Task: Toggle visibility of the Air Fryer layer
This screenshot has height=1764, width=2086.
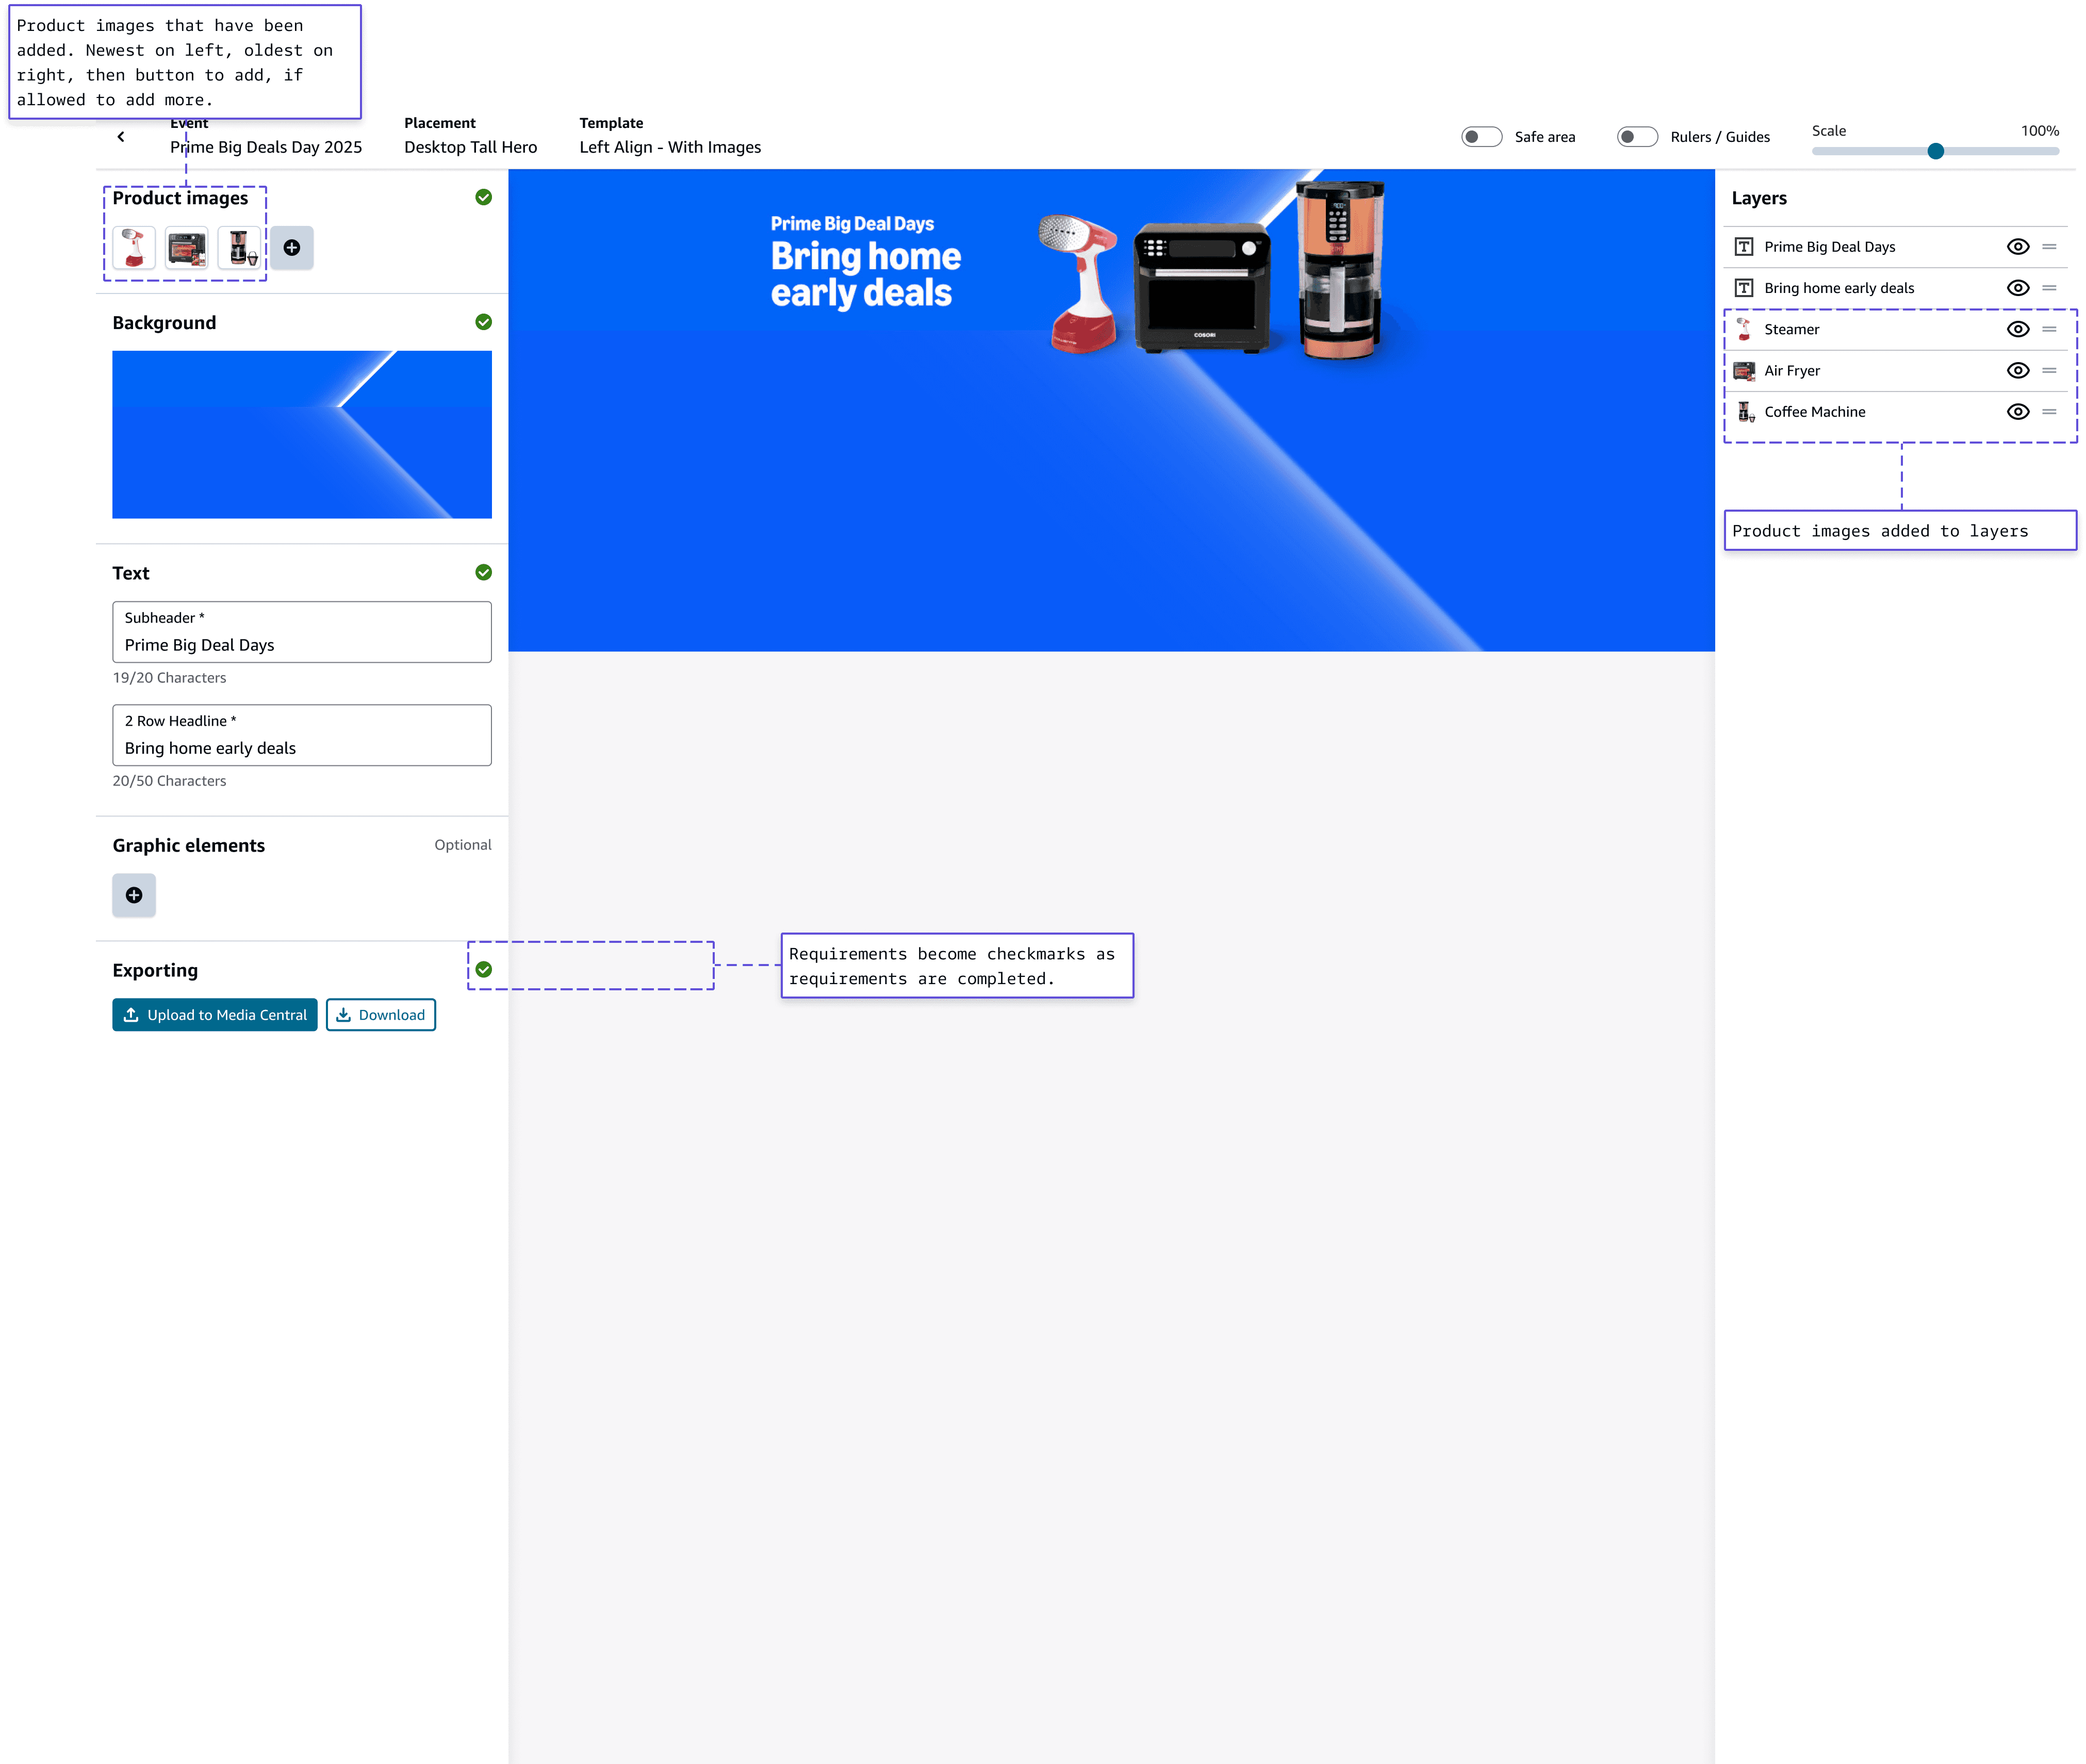Action: click(2018, 371)
